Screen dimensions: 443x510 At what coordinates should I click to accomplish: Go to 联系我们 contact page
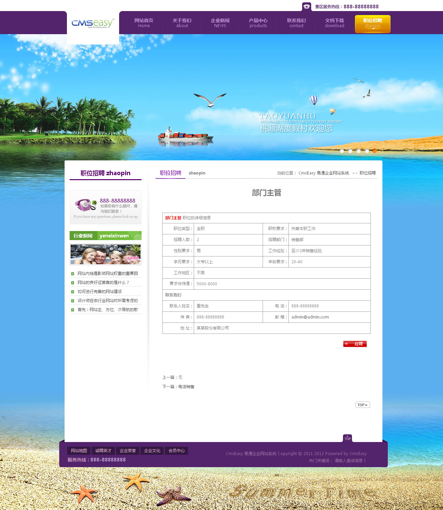tap(296, 23)
